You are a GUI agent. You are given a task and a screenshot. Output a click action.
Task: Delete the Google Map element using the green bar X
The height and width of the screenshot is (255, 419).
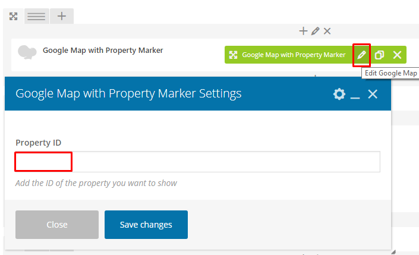tap(398, 55)
